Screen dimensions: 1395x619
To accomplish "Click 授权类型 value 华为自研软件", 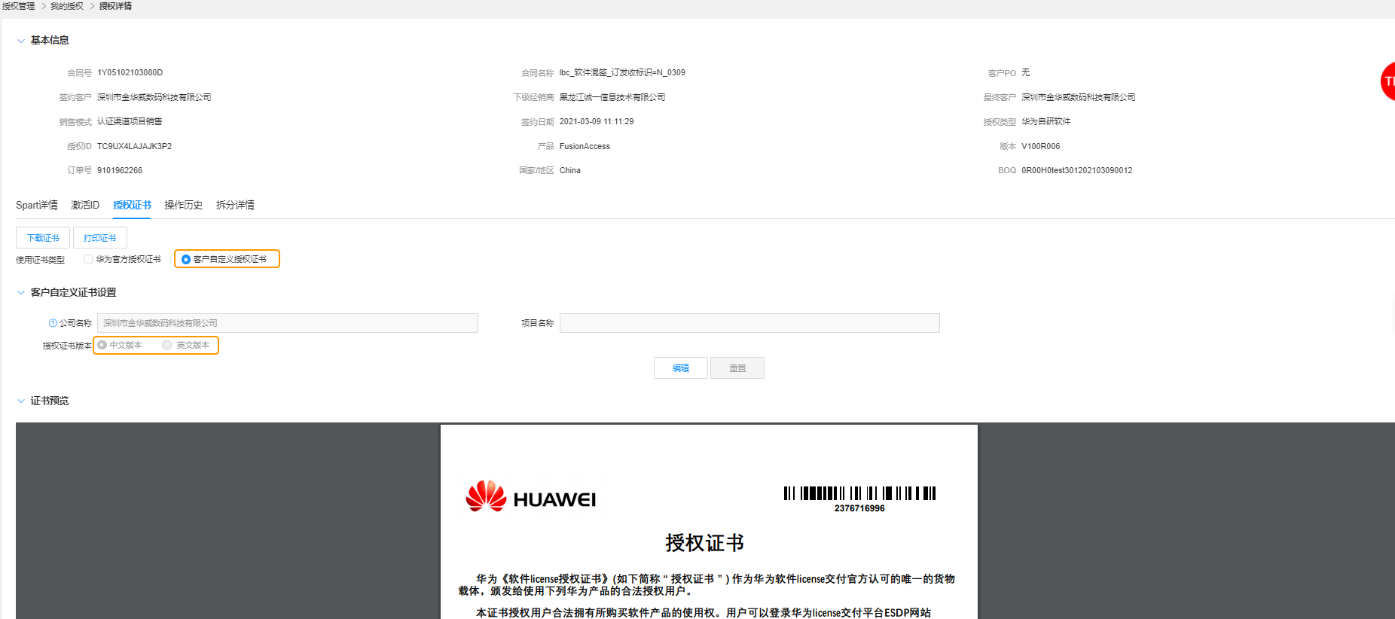I will point(1046,122).
